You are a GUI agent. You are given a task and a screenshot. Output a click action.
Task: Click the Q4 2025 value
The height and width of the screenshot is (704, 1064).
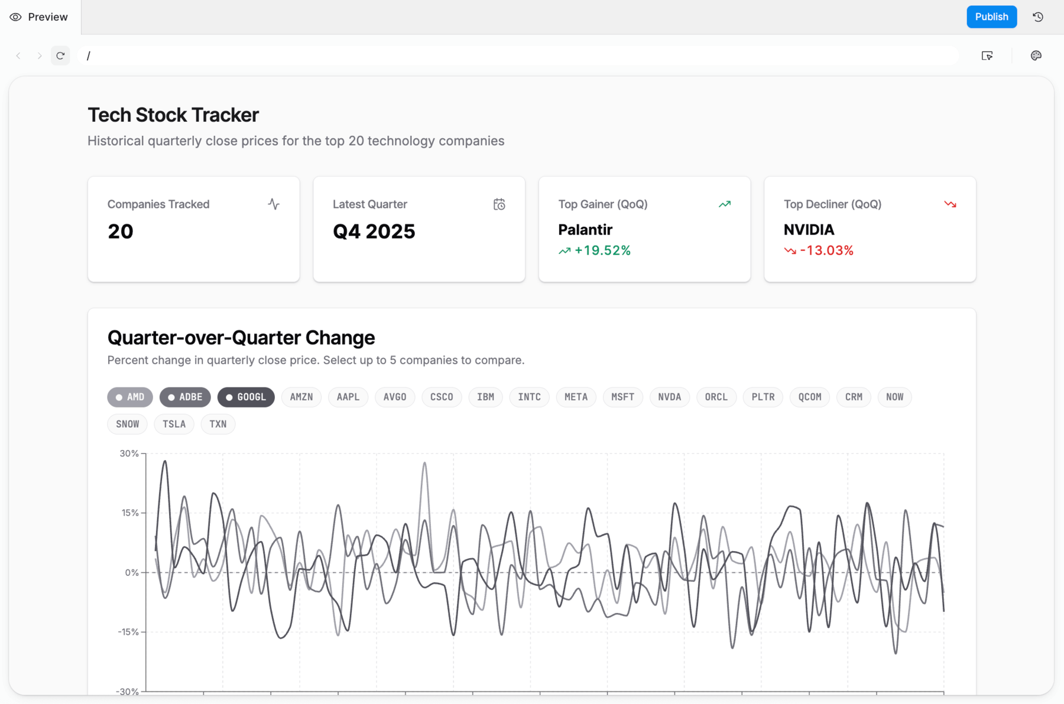pos(374,232)
